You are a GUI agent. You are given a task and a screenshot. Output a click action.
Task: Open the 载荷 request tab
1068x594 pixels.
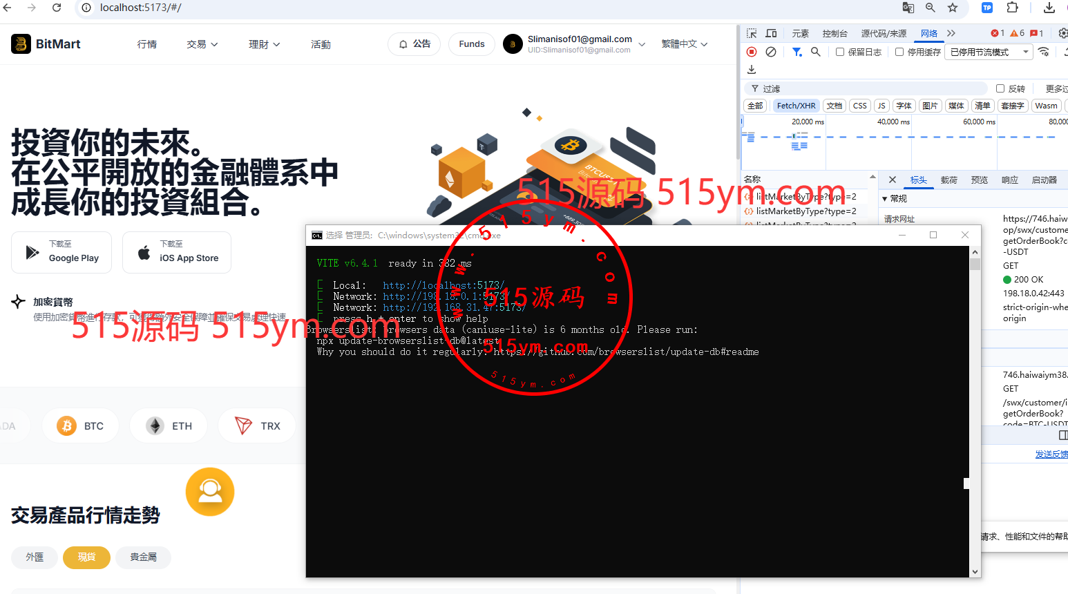(x=949, y=180)
